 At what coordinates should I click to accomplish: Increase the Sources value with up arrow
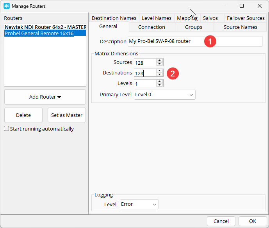[160, 60]
